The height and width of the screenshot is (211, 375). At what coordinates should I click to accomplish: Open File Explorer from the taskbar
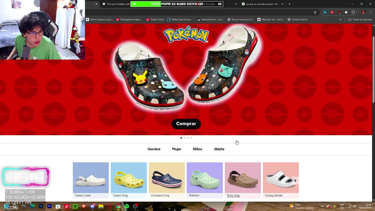click(101, 206)
